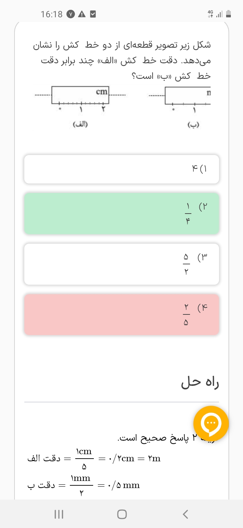Tap the checkmark notification icon in status bar

(93, 14)
